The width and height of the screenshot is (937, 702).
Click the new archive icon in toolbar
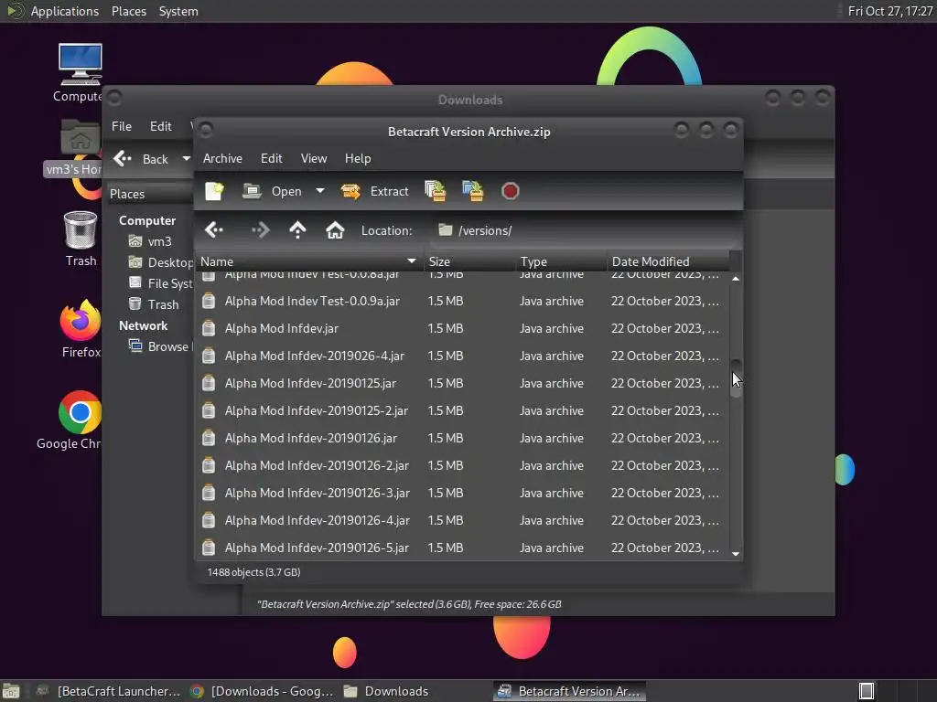(214, 191)
